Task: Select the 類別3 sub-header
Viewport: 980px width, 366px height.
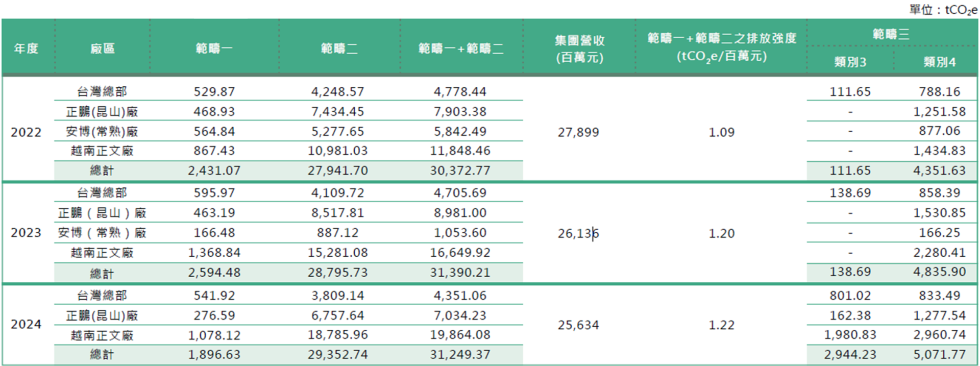Action: 850,62
